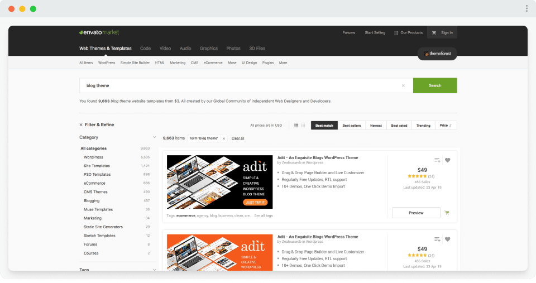
Task: Select Newest sorting
Action: tap(376, 126)
